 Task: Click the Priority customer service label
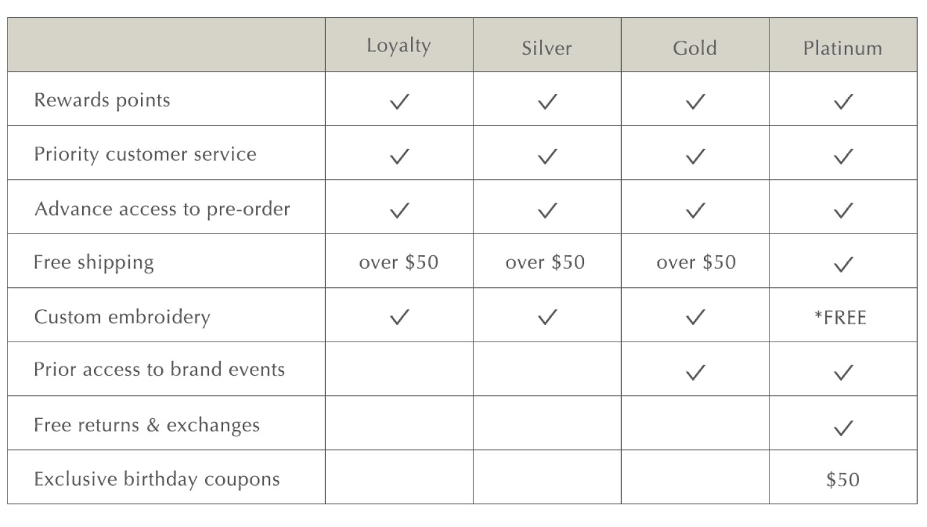click(145, 154)
